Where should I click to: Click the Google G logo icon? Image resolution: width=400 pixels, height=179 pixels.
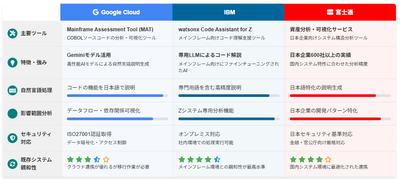coord(96,12)
